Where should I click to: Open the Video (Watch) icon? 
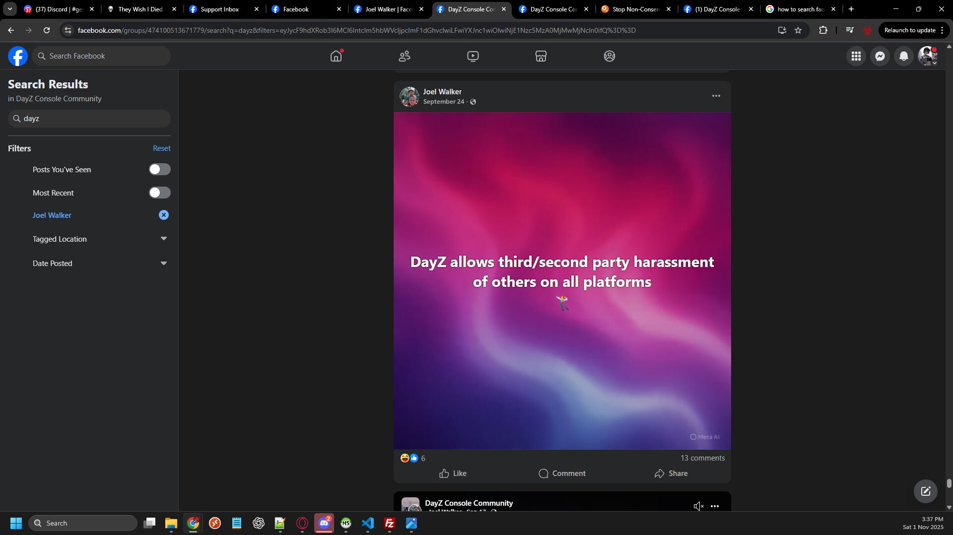coord(473,56)
